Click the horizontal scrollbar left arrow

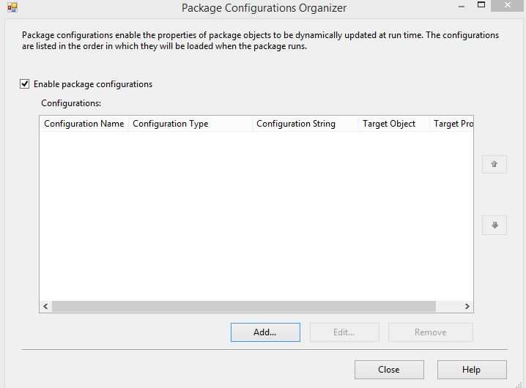[x=45, y=306]
